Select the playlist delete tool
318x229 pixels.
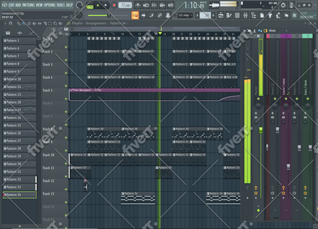point(29,23)
